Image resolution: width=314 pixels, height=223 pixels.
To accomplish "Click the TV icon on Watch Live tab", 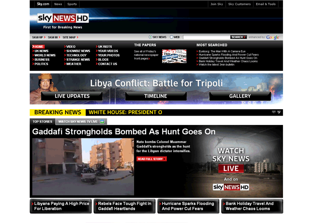I will [x=102, y=121].
